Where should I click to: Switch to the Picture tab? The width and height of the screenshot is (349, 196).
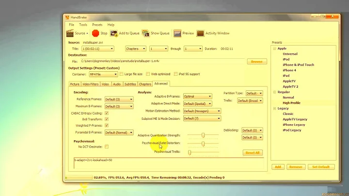(x=75, y=84)
